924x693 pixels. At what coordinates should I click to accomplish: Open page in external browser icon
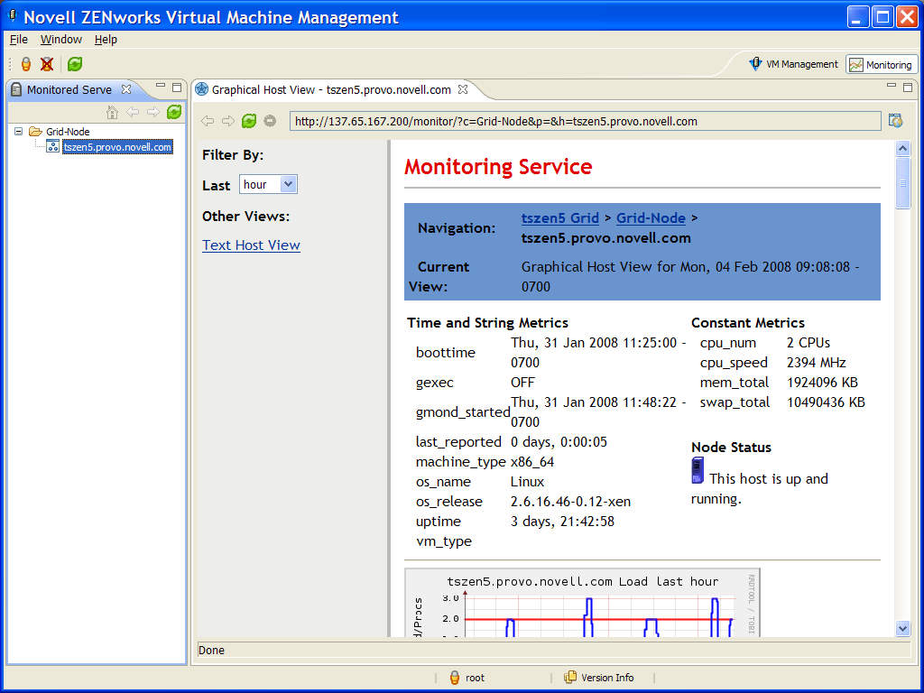point(895,121)
